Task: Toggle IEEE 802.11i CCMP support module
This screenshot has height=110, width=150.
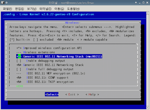Action: [19, 78]
